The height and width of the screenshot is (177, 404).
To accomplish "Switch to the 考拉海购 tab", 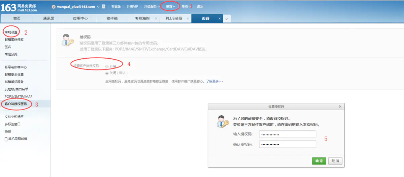I will [x=142, y=19].
